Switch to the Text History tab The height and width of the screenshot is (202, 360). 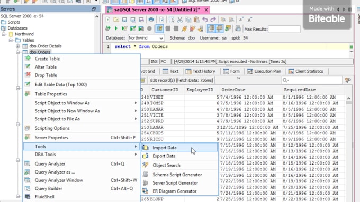201,71
